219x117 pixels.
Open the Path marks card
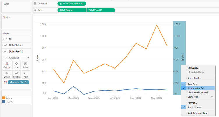click(x=26, y=75)
